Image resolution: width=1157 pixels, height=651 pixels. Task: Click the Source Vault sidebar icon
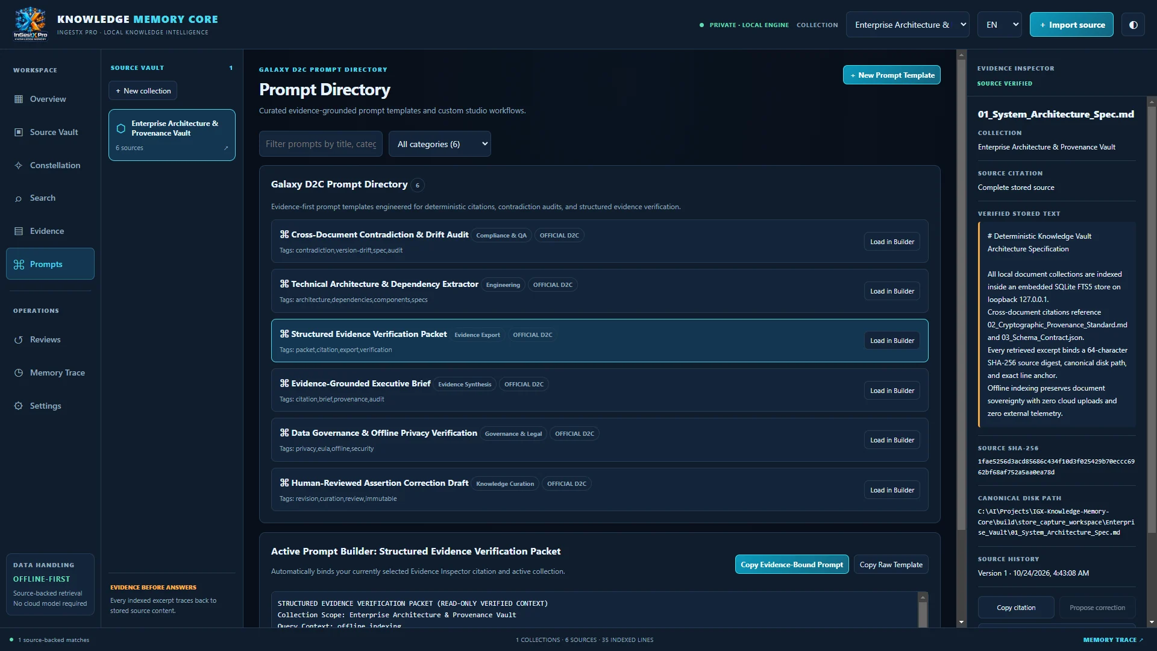(x=19, y=132)
